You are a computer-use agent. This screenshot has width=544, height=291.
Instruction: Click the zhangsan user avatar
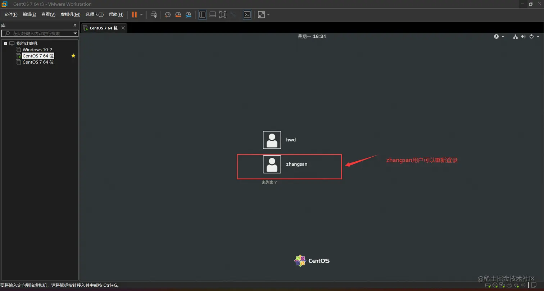click(272, 164)
